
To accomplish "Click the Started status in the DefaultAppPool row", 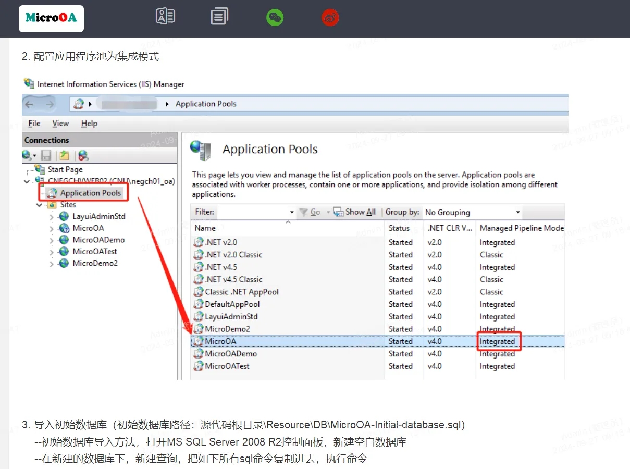I will (401, 304).
